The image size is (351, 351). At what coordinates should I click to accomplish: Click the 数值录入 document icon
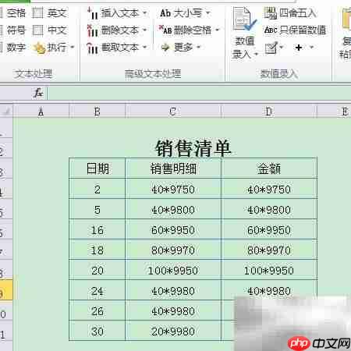pos(244,19)
